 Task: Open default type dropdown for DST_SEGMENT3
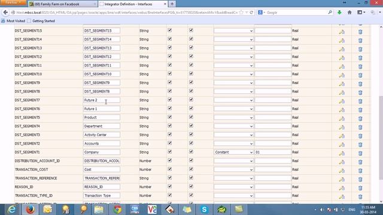pos(233,135)
